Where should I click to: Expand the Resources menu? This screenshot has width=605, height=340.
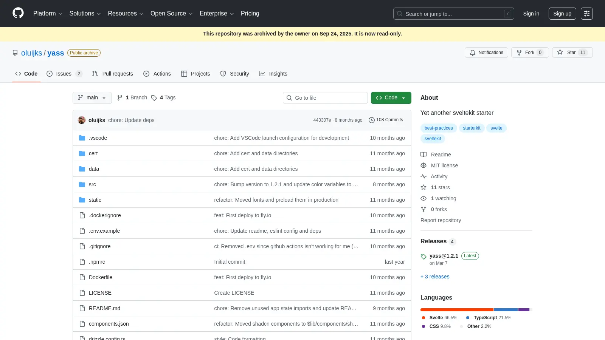pyautogui.click(x=126, y=14)
